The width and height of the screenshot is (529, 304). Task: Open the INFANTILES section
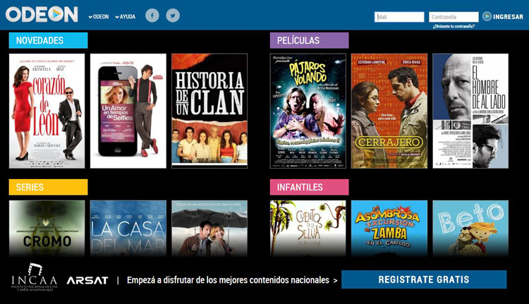tap(309, 187)
